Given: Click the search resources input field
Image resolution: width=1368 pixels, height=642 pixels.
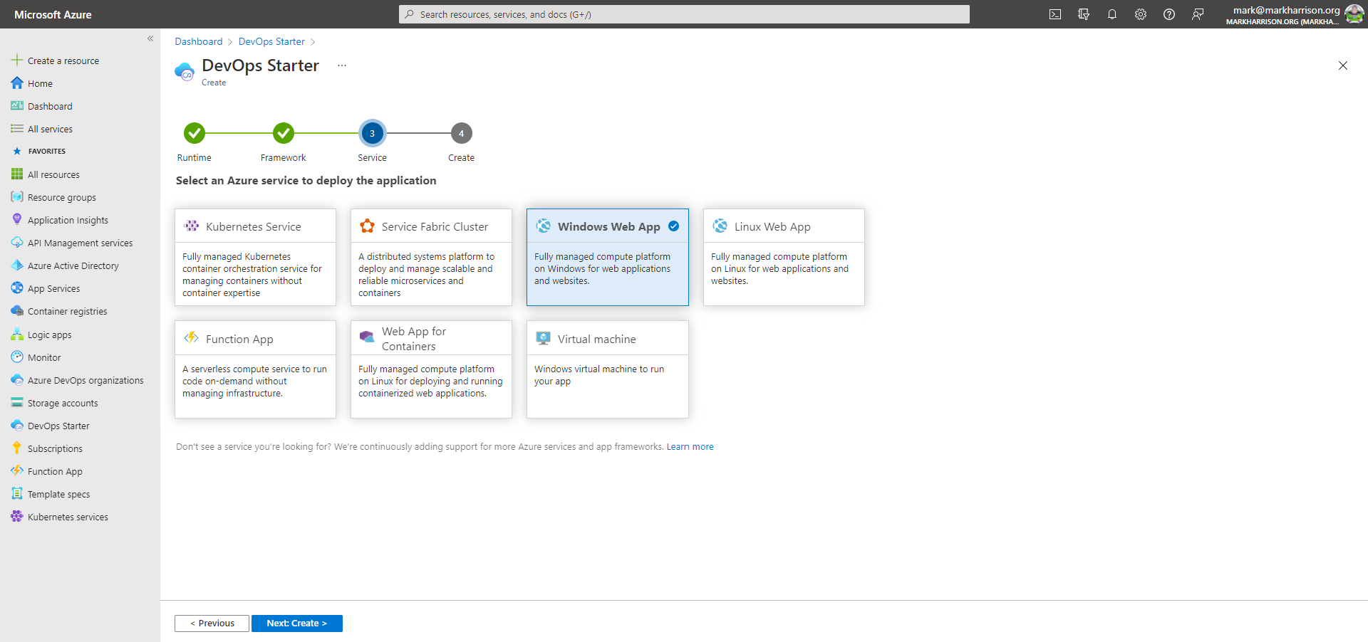Looking at the screenshot, I should pos(684,14).
